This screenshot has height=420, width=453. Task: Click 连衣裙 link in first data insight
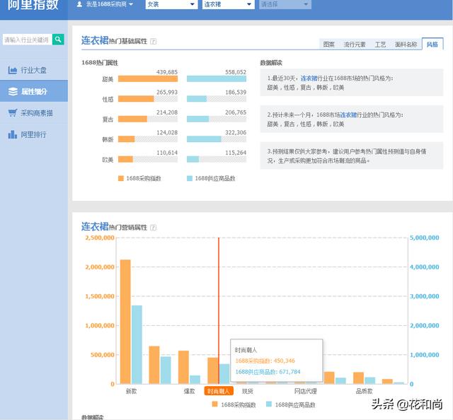309,78
